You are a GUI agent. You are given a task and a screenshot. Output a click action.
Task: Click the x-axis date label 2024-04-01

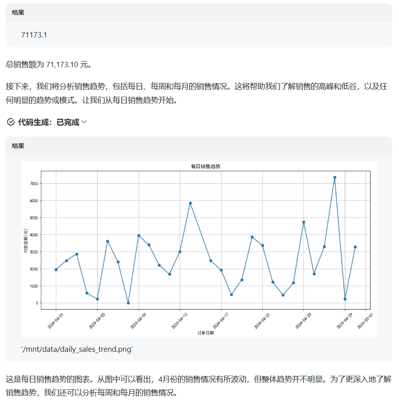point(55,321)
